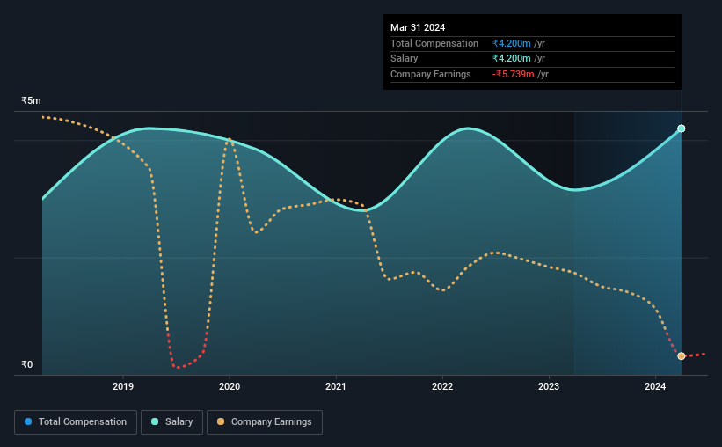The width and height of the screenshot is (722, 447).
Task: Click the Company Earnings label in the tooltip
Action: coord(431,74)
